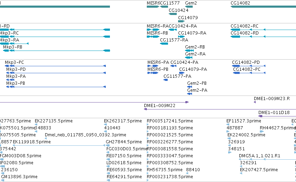Select EST RP003081558.5prime
Screen dimensions: 296x182
170,149
